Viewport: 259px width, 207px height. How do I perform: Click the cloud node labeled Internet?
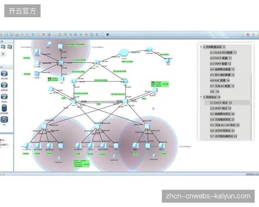coord(124,53)
